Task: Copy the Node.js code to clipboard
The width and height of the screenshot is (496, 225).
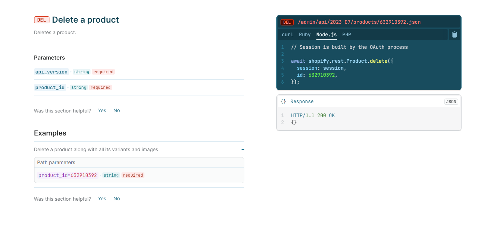Action: [x=454, y=34]
